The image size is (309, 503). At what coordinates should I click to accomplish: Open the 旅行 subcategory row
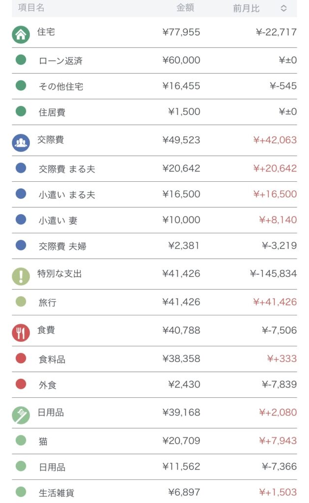[48, 303]
